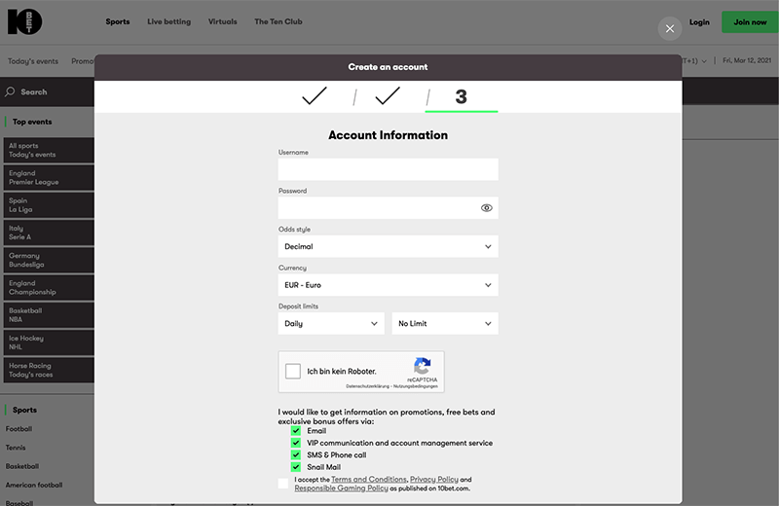The height and width of the screenshot is (506, 779).
Task: Click the 10bet logo icon
Action: 24,21
